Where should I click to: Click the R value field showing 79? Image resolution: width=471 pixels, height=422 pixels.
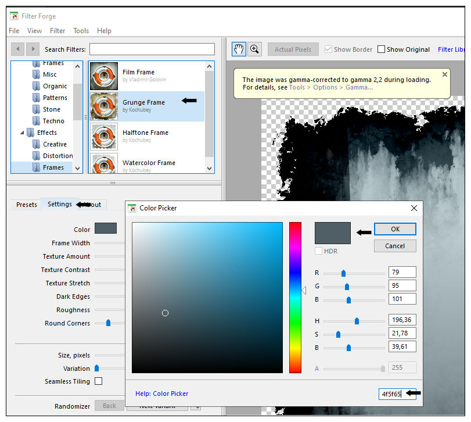402,272
